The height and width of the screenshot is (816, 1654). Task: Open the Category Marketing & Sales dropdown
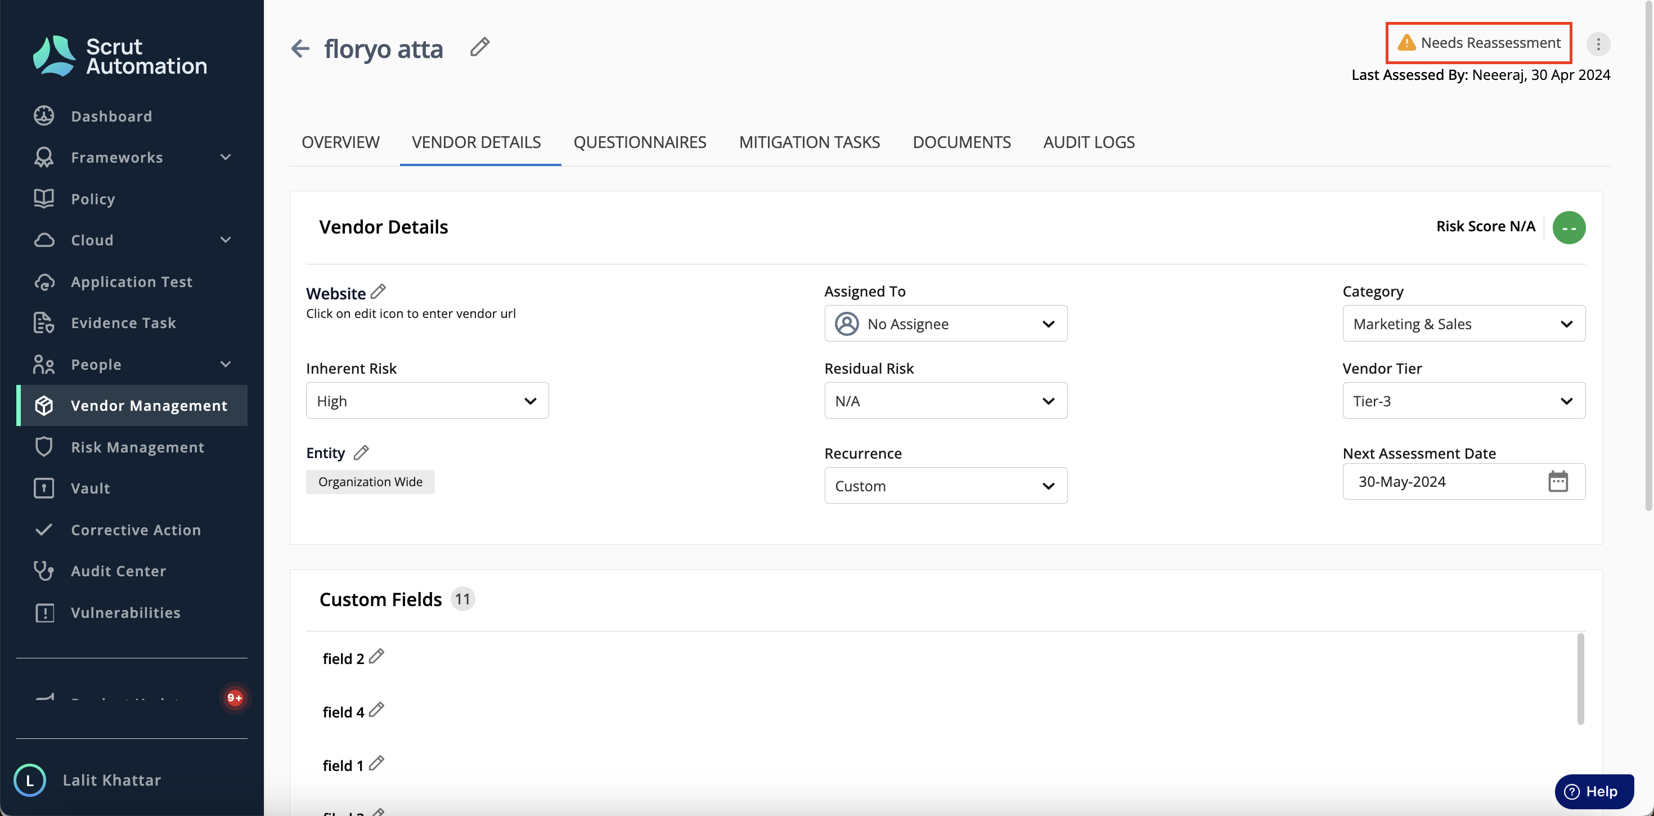pos(1463,323)
